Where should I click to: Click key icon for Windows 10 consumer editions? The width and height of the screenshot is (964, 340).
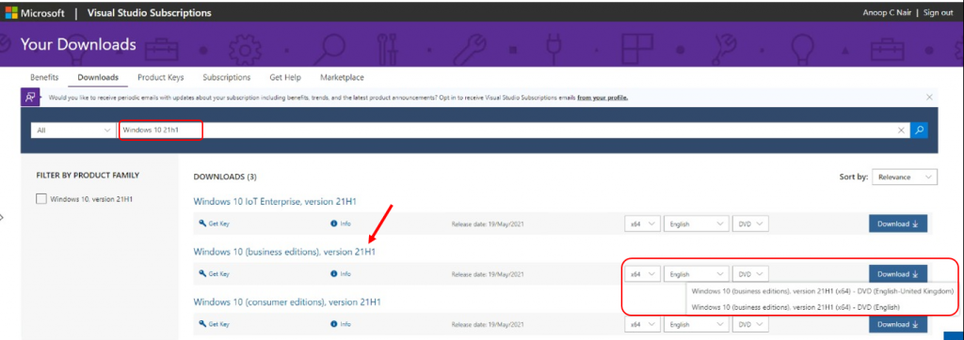(202, 324)
